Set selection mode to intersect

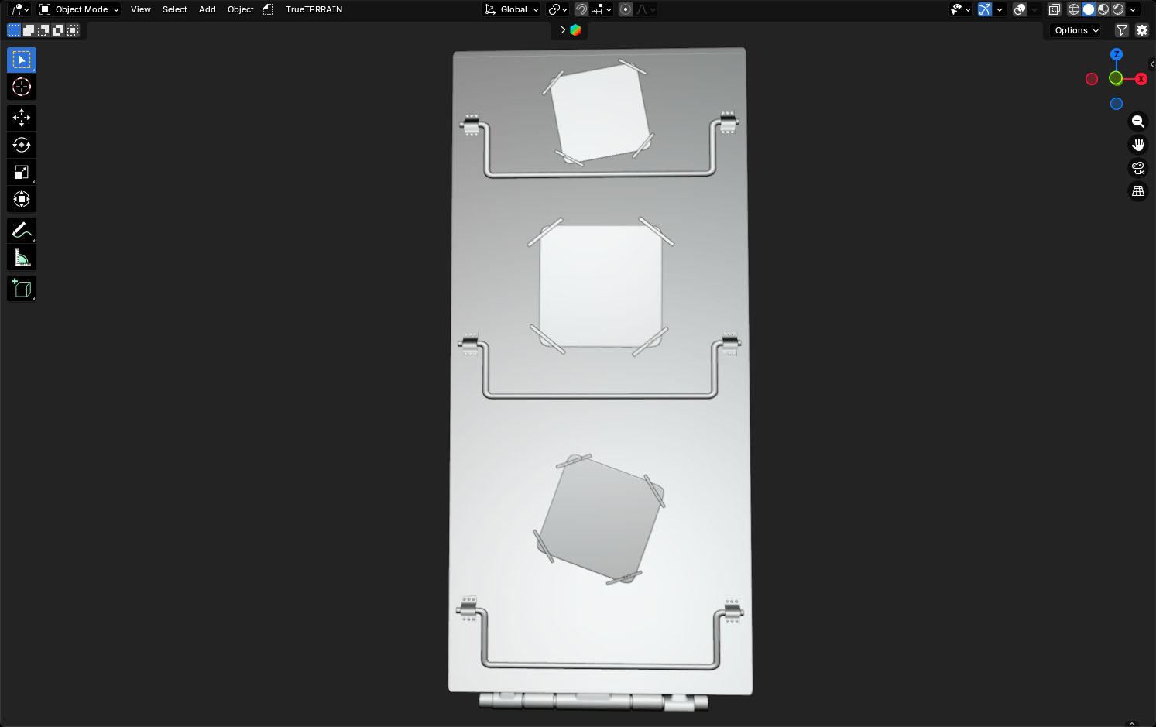[x=73, y=30]
